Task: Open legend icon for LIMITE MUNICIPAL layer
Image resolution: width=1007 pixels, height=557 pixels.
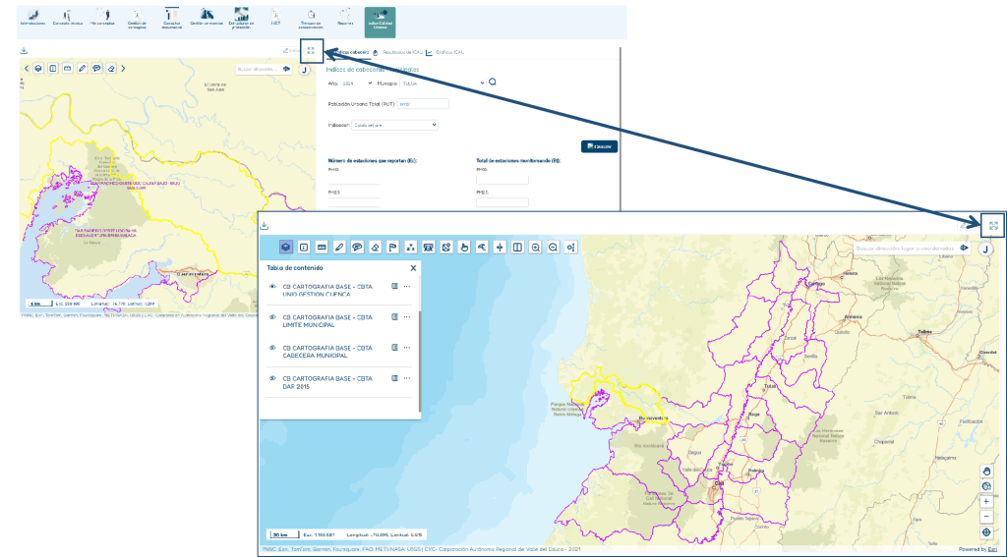Action: pos(395,317)
